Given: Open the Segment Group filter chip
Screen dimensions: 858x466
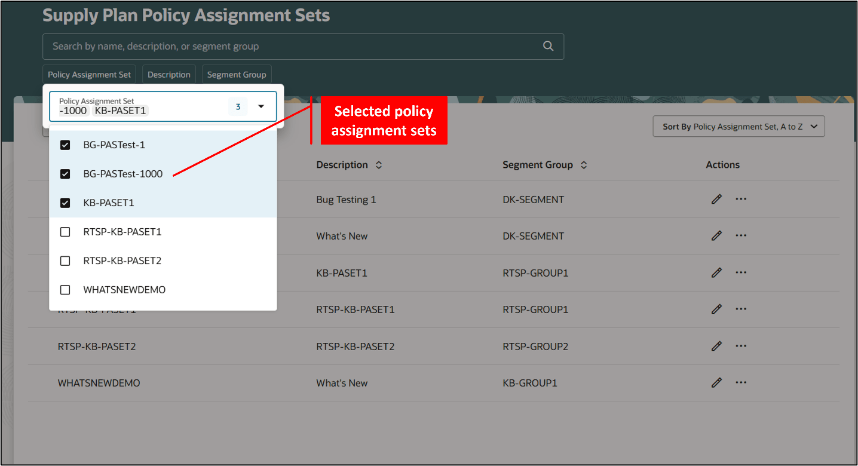Looking at the screenshot, I should (237, 74).
